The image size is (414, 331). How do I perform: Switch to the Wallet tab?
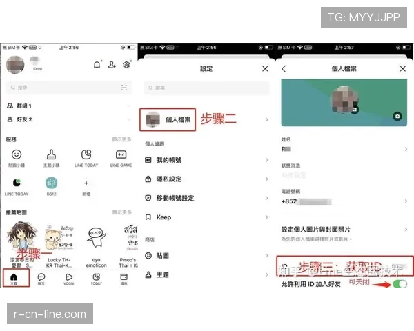[124, 279]
